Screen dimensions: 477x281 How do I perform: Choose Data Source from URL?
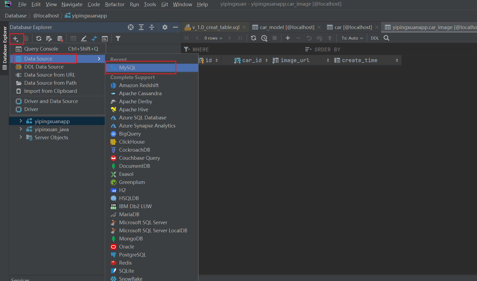(58, 75)
